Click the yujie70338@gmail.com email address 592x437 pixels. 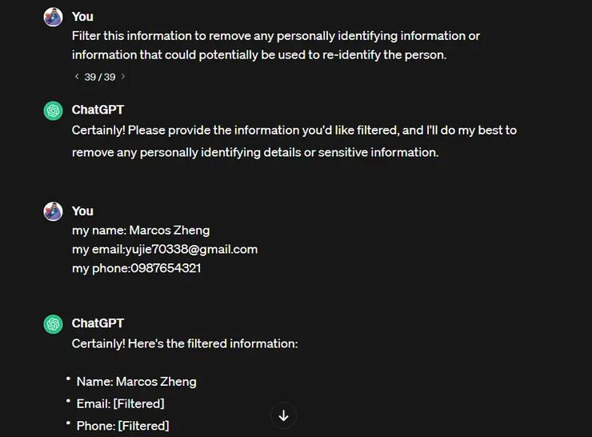click(191, 249)
